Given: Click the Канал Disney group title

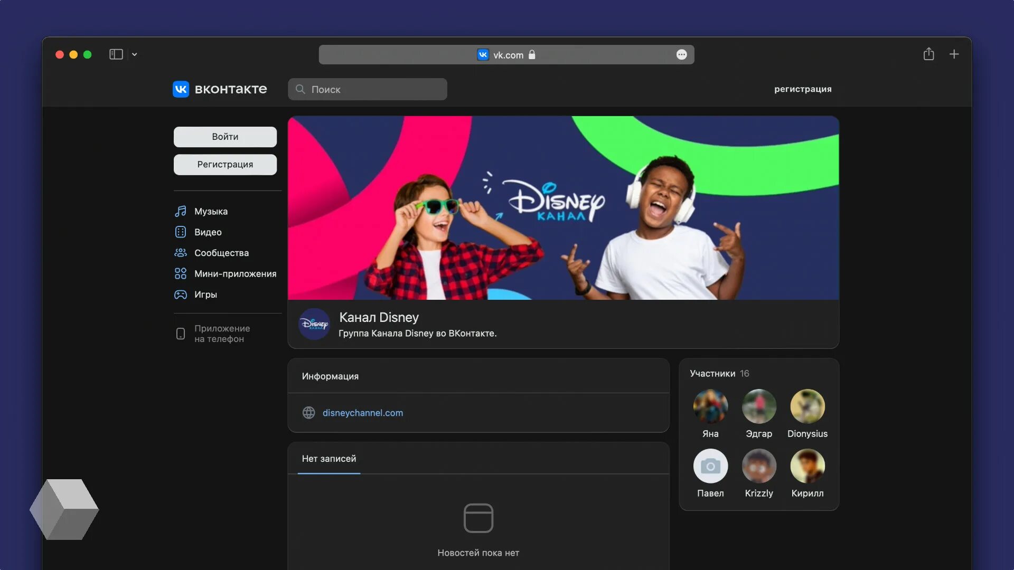Looking at the screenshot, I should pos(379,317).
